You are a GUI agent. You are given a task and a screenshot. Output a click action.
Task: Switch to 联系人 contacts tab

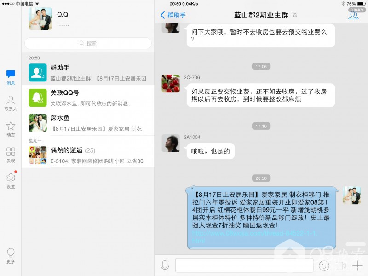point(11,103)
